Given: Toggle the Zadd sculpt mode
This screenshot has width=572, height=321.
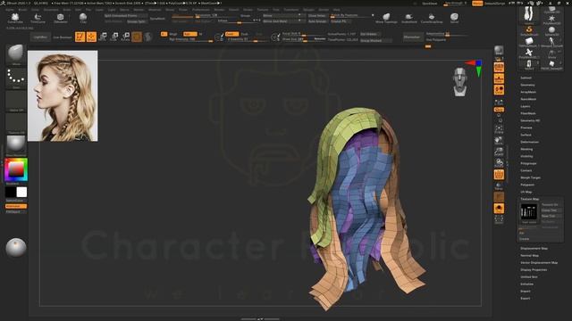Looking at the screenshot, I should pos(231,34).
